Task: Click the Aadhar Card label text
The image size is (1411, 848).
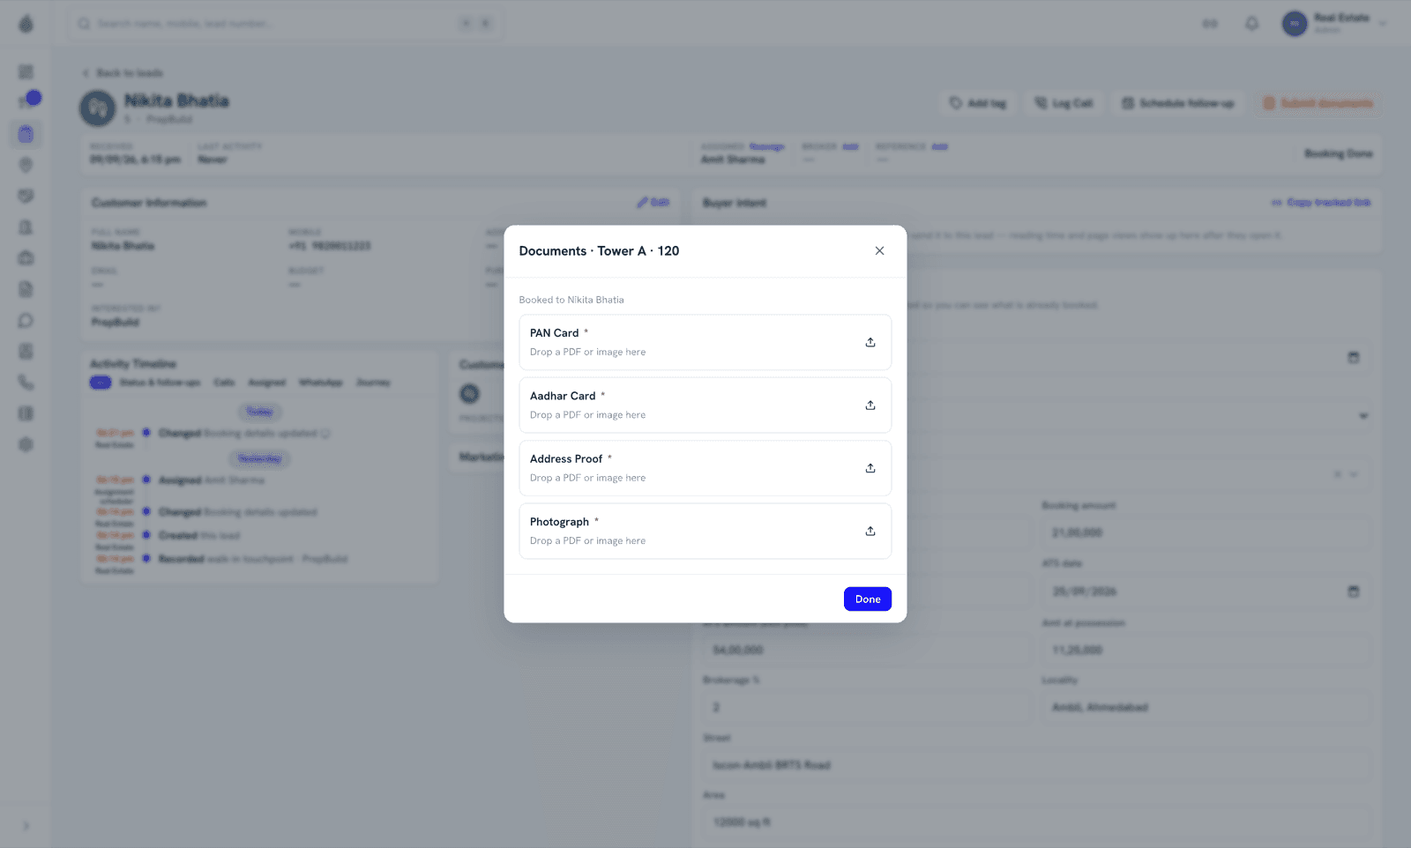Action: tap(563, 396)
